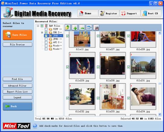Screen dimensions: 164x132
Task: Click the file233.jpg file name text
Action: coord(113,112)
